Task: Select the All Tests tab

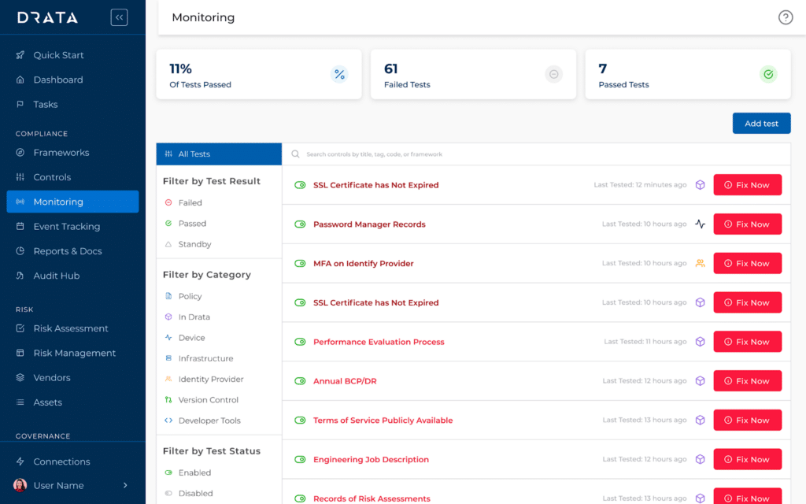Action: tap(219, 154)
